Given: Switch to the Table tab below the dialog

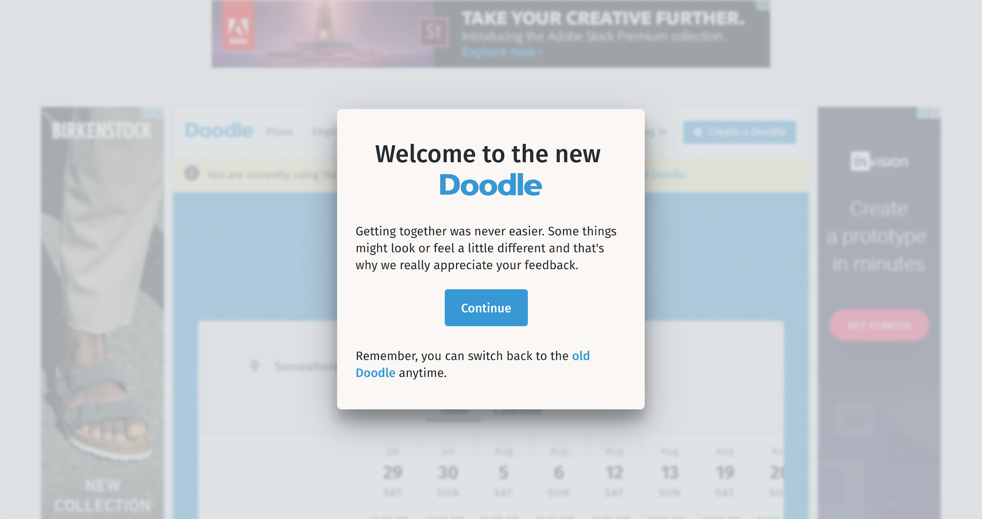Looking at the screenshot, I should [453, 412].
